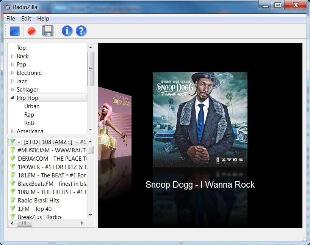Select the Rock genre label
The width and height of the screenshot is (310, 245).
[22, 56]
